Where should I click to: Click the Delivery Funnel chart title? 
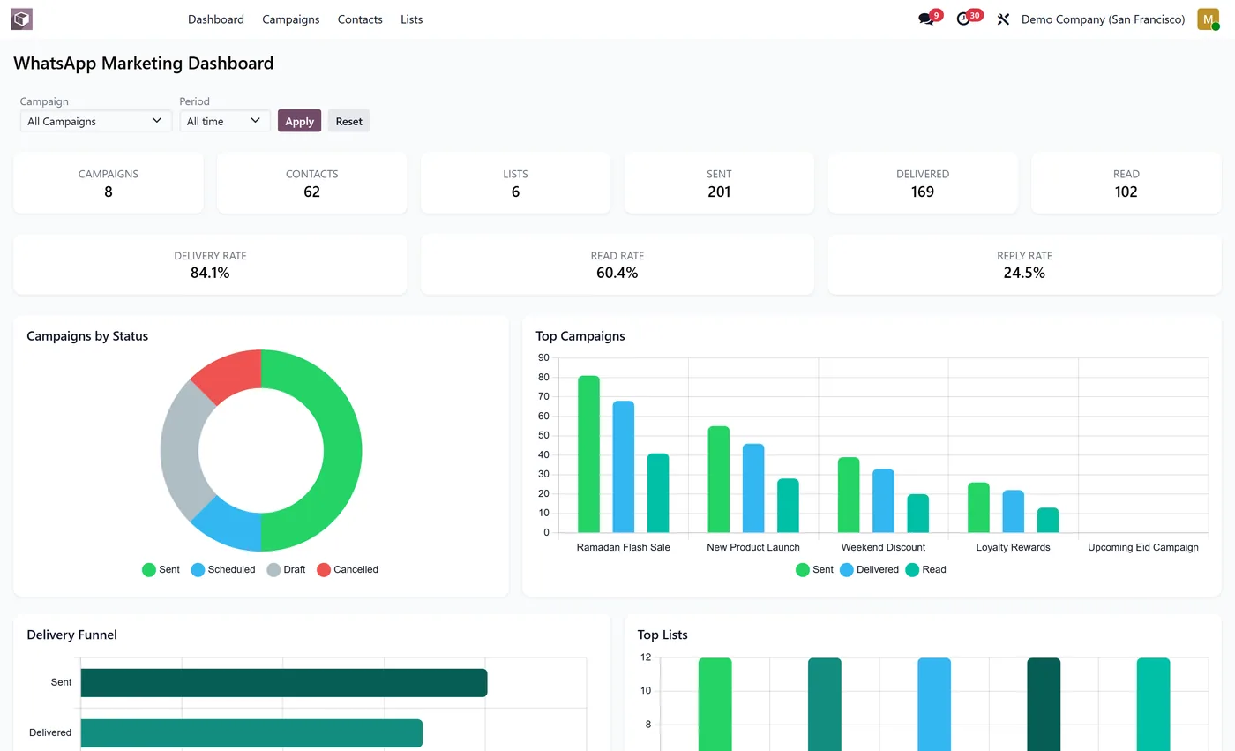click(x=72, y=635)
